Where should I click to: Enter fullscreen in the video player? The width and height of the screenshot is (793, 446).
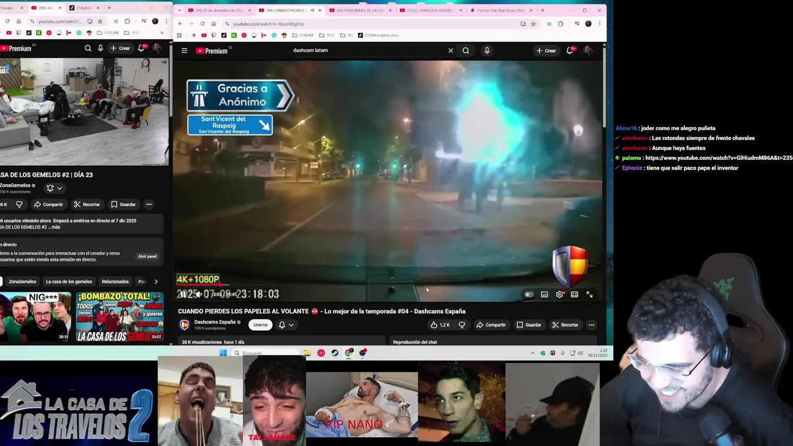[589, 295]
